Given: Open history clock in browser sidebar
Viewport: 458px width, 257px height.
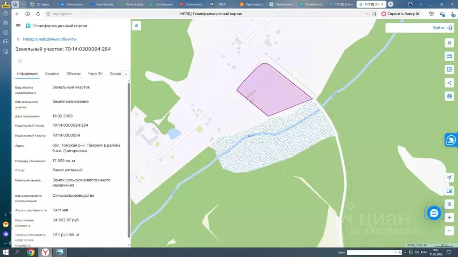Looking at the screenshot, I should click(x=5, y=13).
